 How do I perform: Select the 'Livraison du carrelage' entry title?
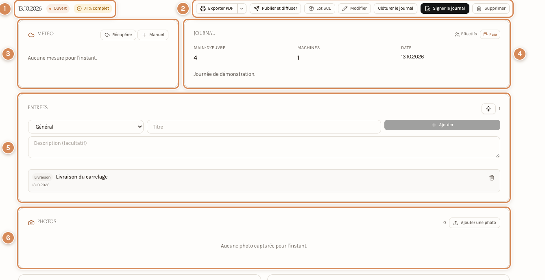pyautogui.click(x=82, y=177)
